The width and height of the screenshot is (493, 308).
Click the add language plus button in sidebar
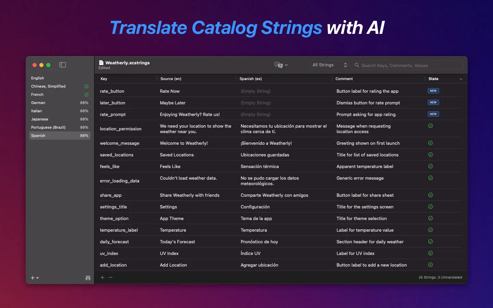click(33, 278)
